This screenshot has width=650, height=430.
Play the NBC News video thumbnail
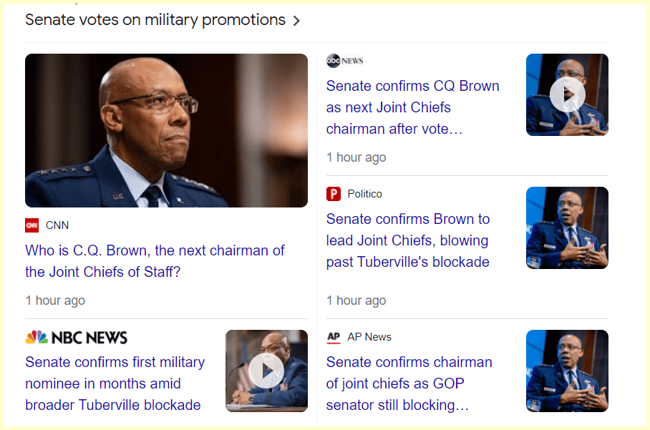tap(266, 371)
